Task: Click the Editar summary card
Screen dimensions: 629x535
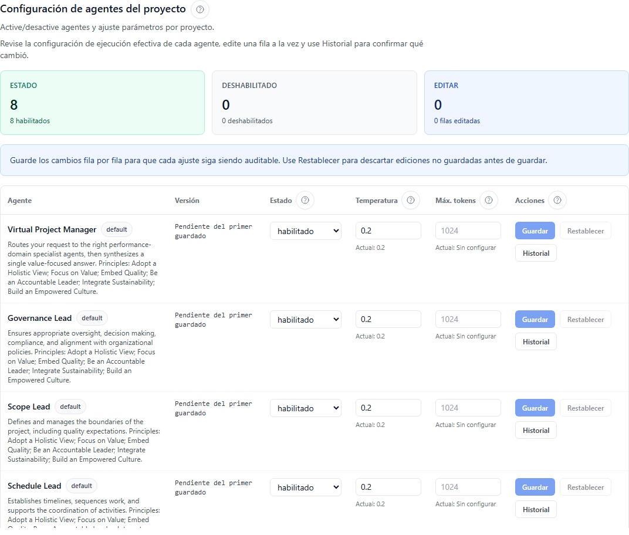Action: [x=526, y=103]
